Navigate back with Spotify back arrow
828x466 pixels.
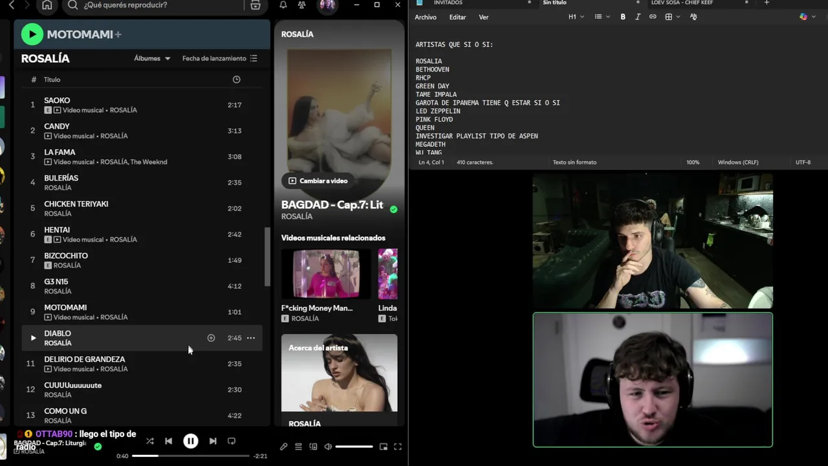(11, 5)
